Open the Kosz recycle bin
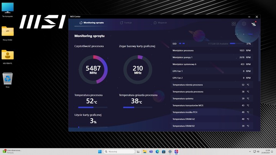The image size is (276, 155). (8, 79)
